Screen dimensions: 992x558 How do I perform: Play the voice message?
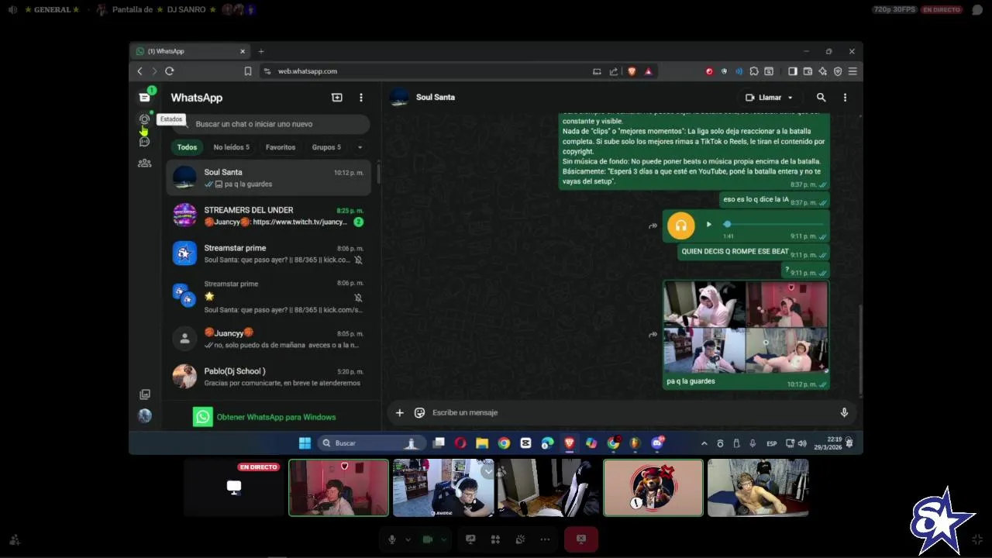(x=708, y=225)
